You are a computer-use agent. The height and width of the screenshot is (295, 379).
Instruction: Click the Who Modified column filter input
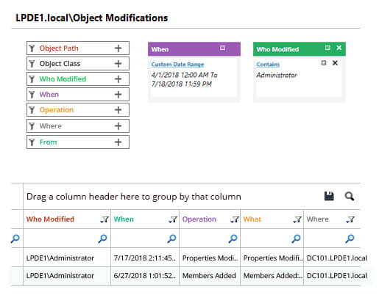tap(61, 238)
